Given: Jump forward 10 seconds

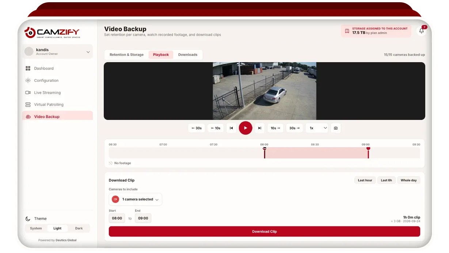Looking at the screenshot, I should [x=275, y=128].
